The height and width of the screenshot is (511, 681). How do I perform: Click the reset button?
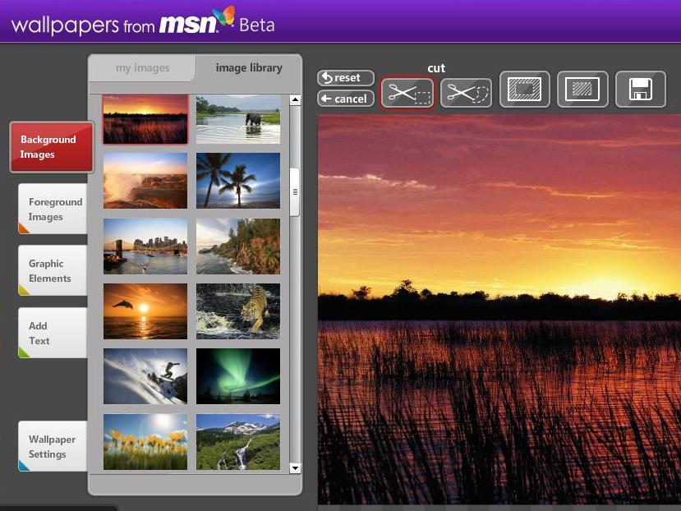tap(346, 78)
